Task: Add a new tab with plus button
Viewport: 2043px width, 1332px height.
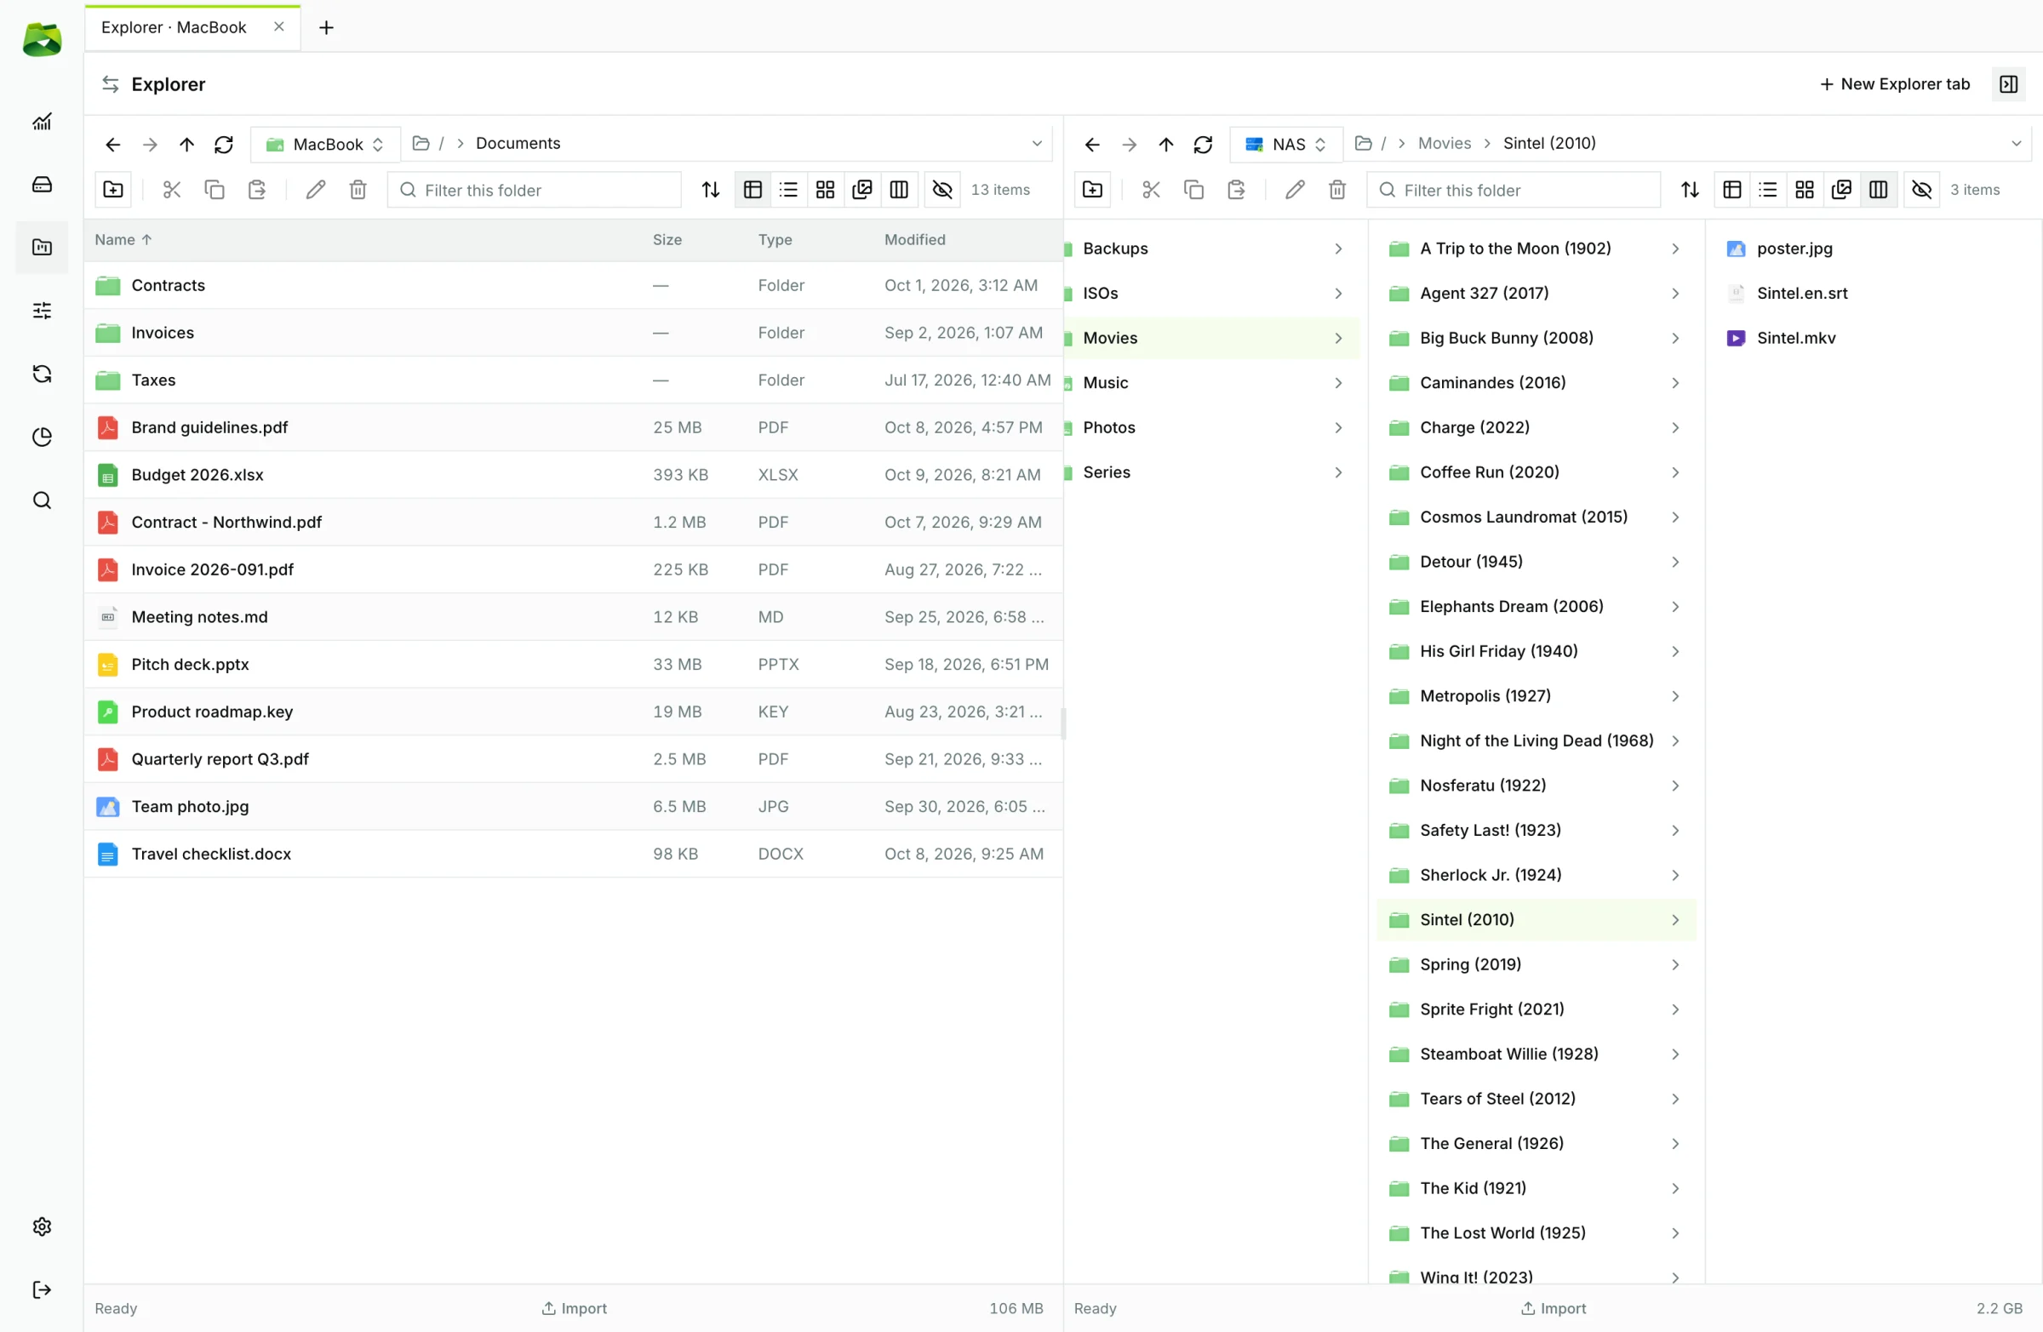Action: click(326, 27)
